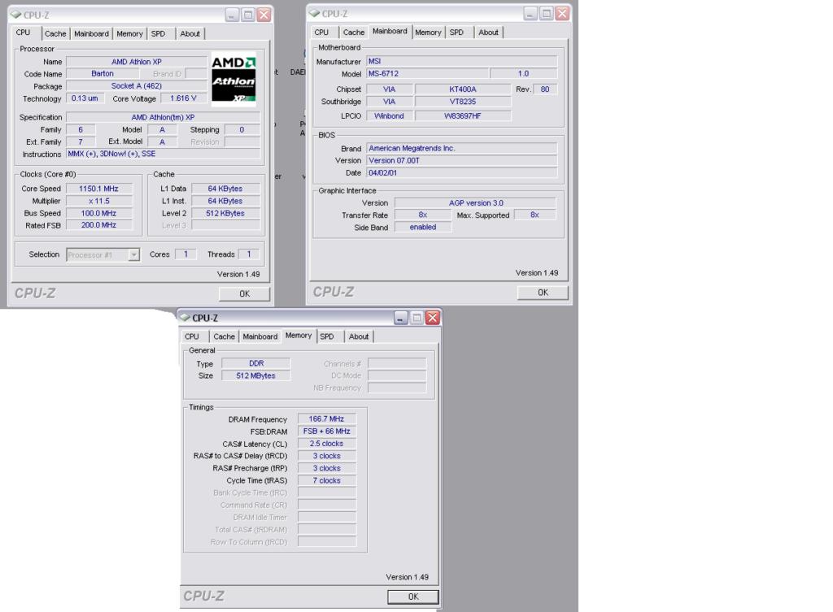The height and width of the screenshot is (612, 833).
Task: Select About tab in the Mainboard window
Action: pyautogui.click(x=488, y=33)
